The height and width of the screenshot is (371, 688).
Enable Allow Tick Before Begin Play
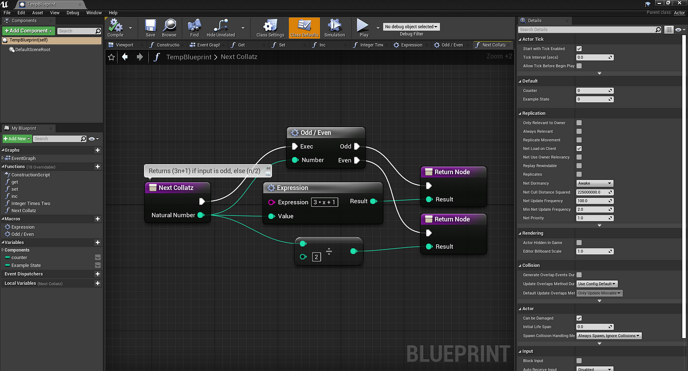(x=579, y=66)
